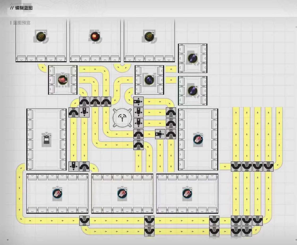Image resolution: width=297 pixels, height=245 pixels.
Task: Select the purple item in the lower-right stacked machine
Action: 192,90
